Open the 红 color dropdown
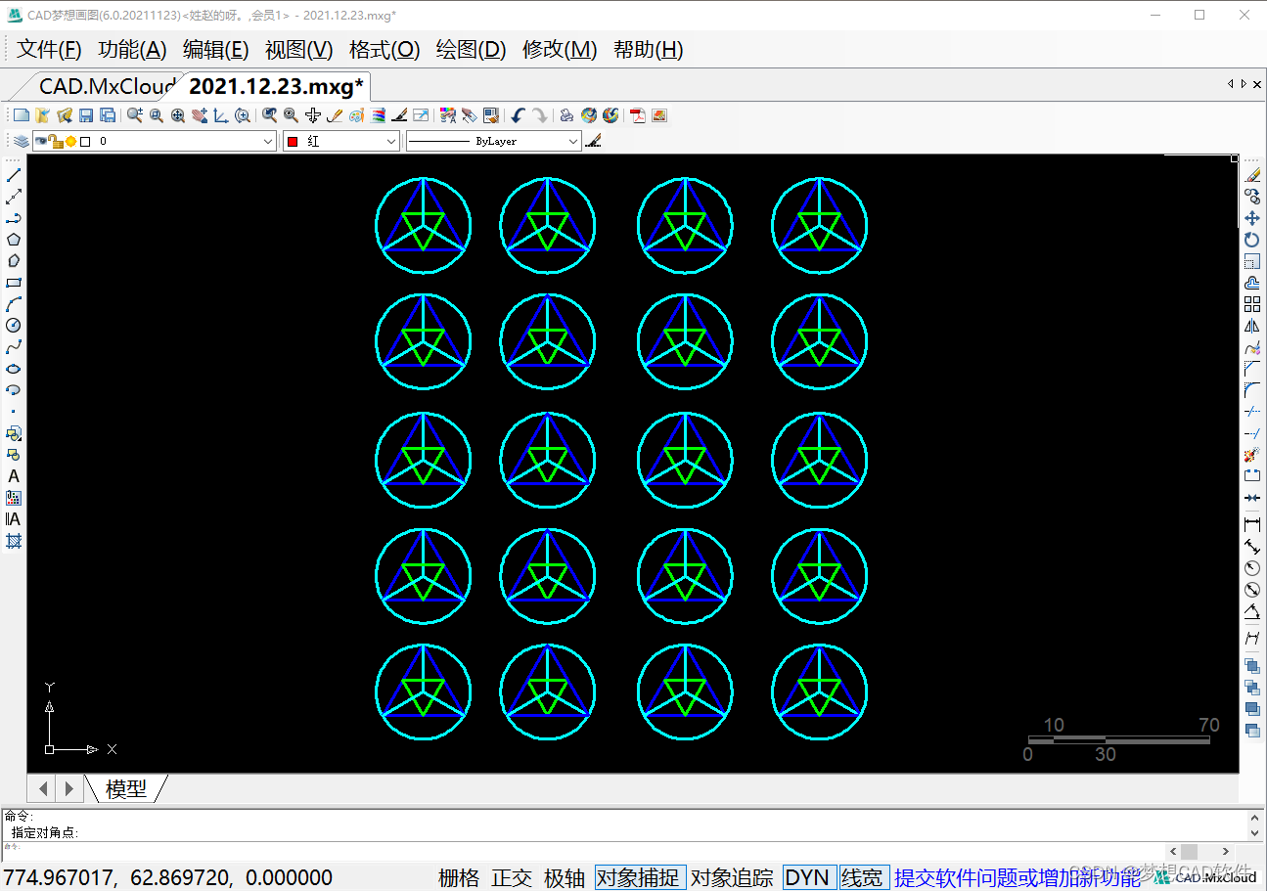This screenshot has width=1267, height=891. coord(391,142)
